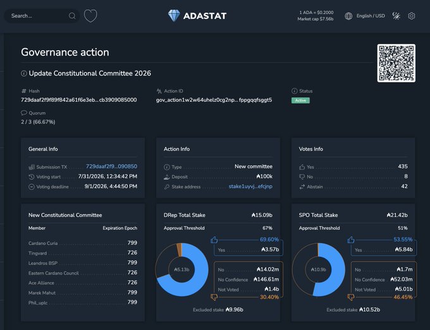Click the DRep excluded stake ₳9.96b
The height and width of the screenshot is (330, 430).
(235, 310)
